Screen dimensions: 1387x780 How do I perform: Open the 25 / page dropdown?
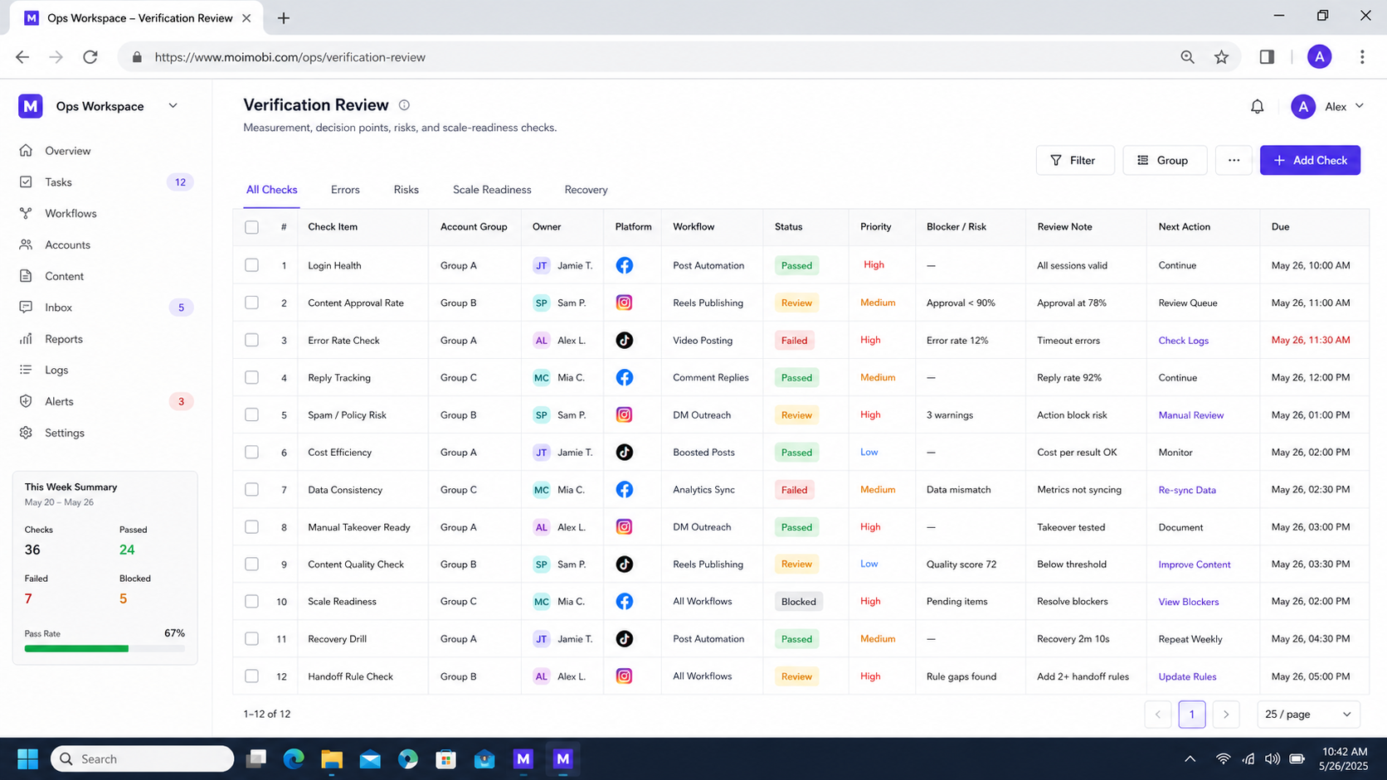1307,714
